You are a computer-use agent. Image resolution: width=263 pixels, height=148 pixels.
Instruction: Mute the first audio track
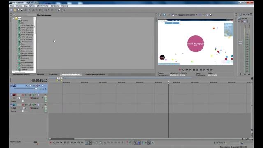pos(38,95)
